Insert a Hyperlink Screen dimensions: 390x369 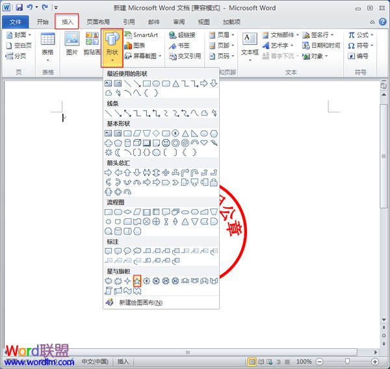pos(182,35)
